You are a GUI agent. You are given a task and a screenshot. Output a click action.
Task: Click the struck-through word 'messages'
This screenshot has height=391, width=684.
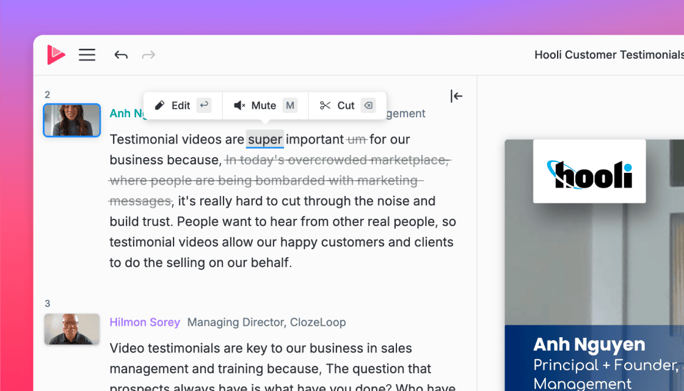[140, 201]
